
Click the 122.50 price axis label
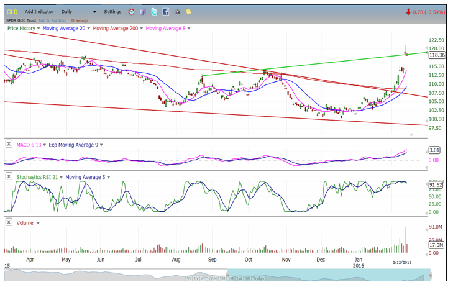pos(436,40)
